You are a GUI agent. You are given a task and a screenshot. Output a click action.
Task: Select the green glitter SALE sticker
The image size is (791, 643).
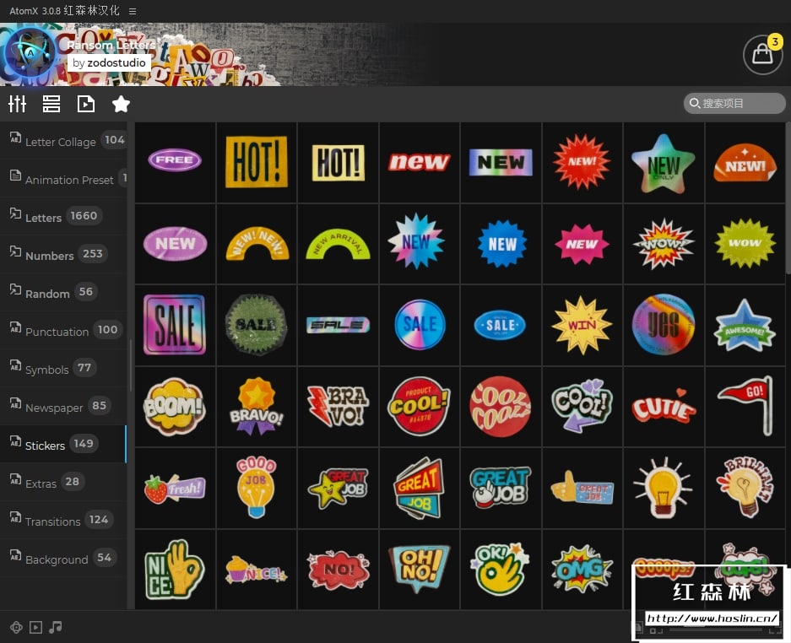coord(257,325)
